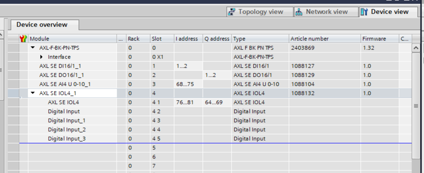
Task: Click Q address cell 1...2
Action: click(217, 75)
